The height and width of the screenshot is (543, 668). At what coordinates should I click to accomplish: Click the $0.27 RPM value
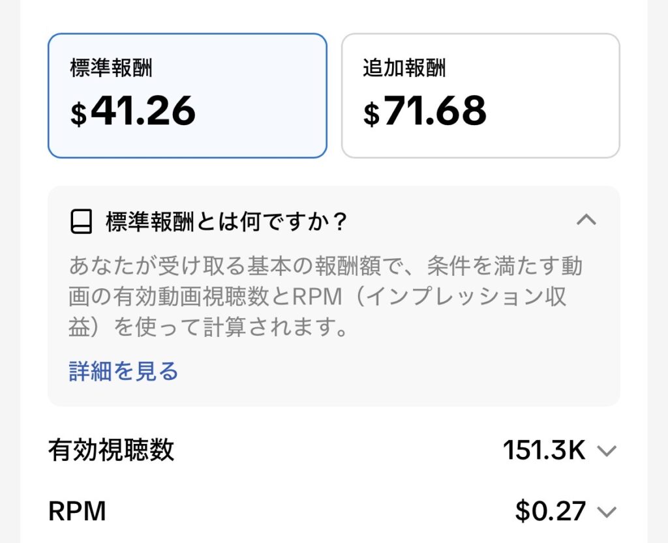(550, 511)
